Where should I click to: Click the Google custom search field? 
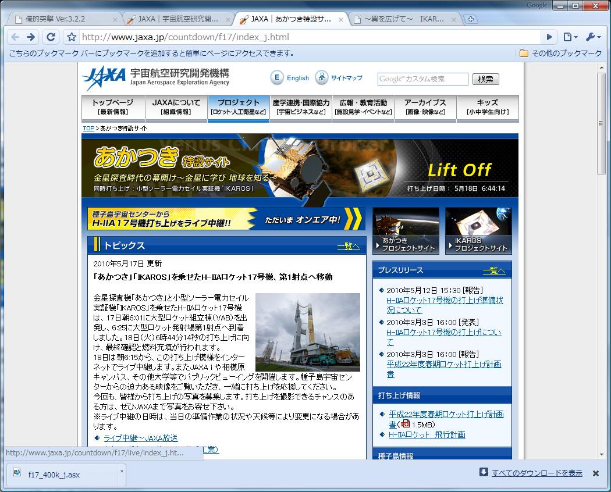[x=423, y=79]
